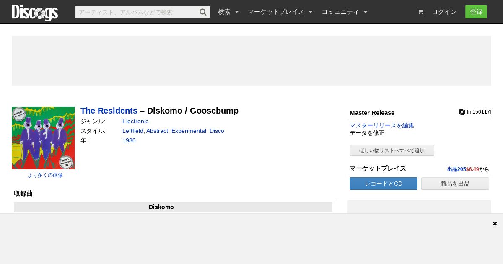
Task: Open The Residents artist page
Action: pyautogui.click(x=109, y=111)
